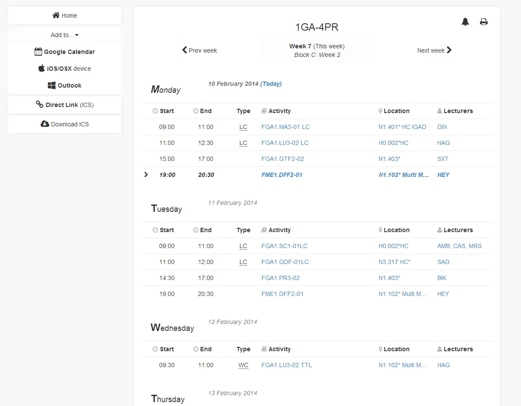Open Tuesday's FME1.DFF2-01 activity

[282, 294]
